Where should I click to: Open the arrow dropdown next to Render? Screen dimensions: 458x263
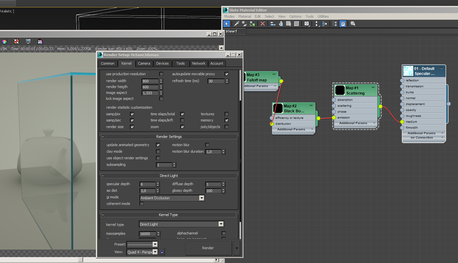(237, 248)
